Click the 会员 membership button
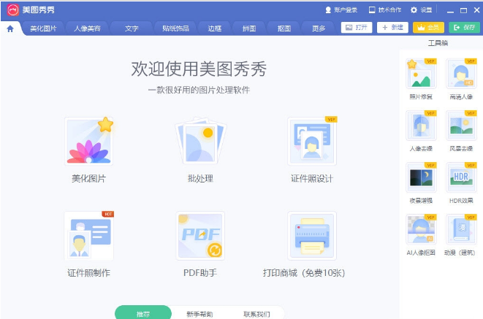 click(428, 28)
